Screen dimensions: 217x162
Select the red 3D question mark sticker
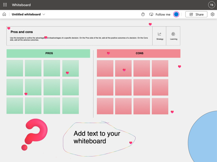[35, 134]
